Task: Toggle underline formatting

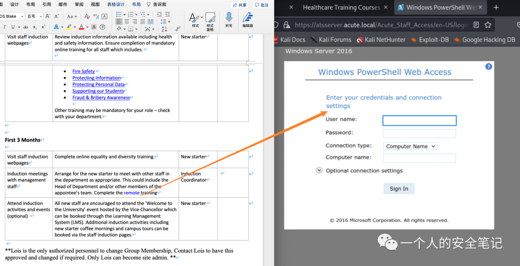Action: [13, 27]
